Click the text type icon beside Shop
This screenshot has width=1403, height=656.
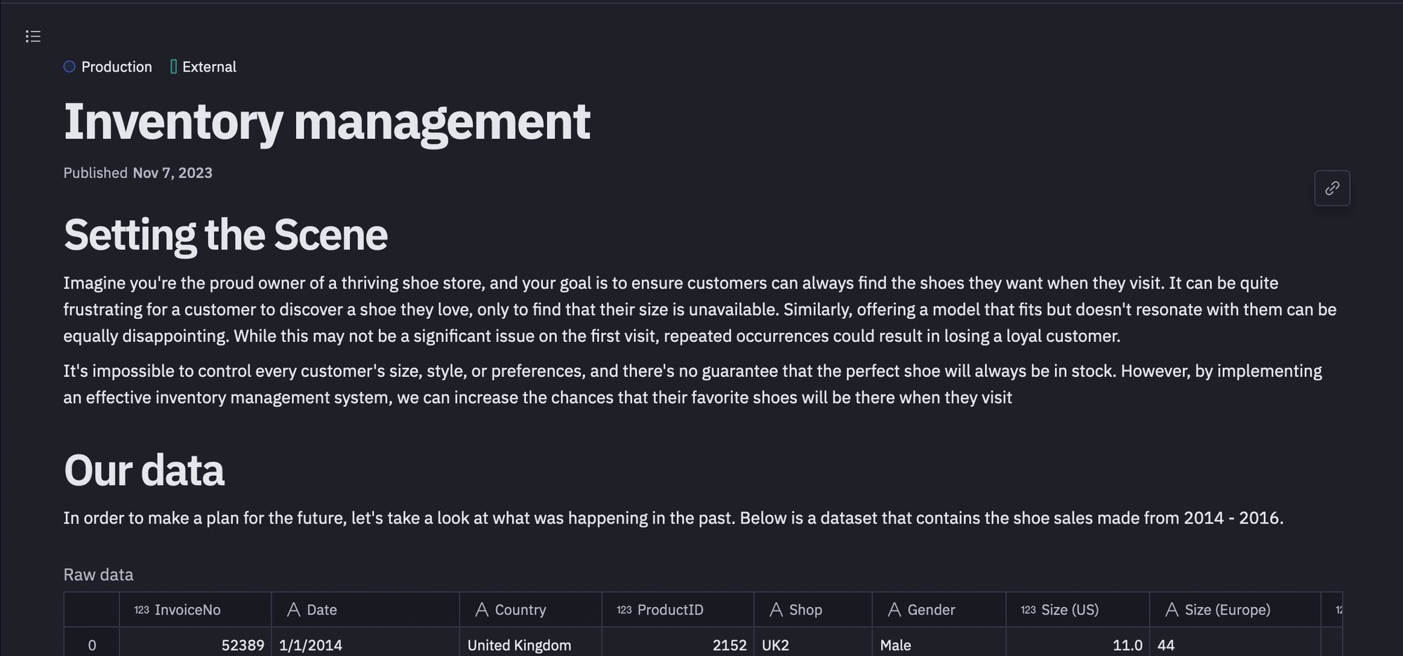776,610
